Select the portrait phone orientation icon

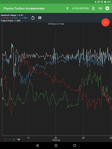point(93,8)
